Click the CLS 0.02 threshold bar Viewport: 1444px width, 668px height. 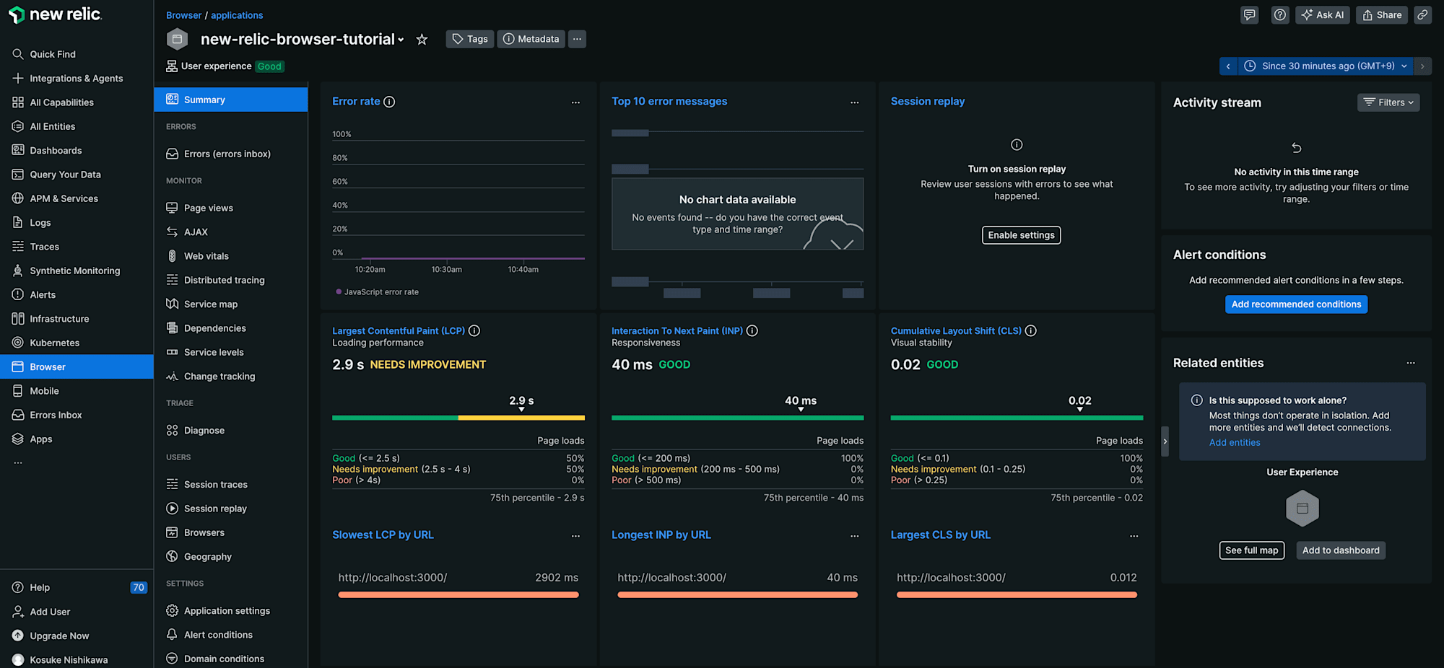pyautogui.click(x=1017, y=418)
